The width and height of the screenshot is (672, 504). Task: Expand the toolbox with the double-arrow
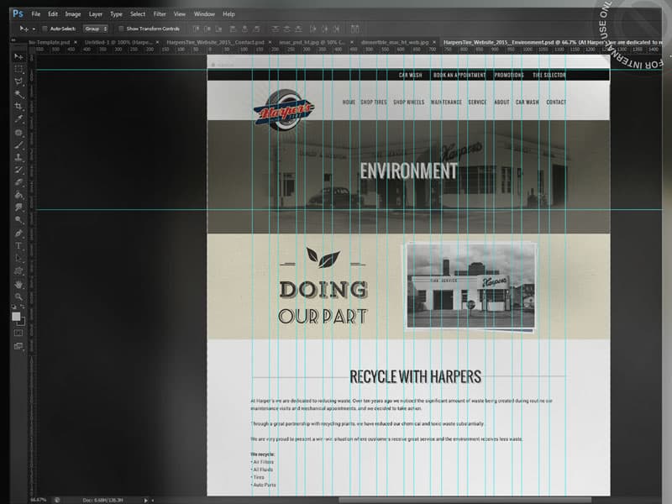pos(13,40)
